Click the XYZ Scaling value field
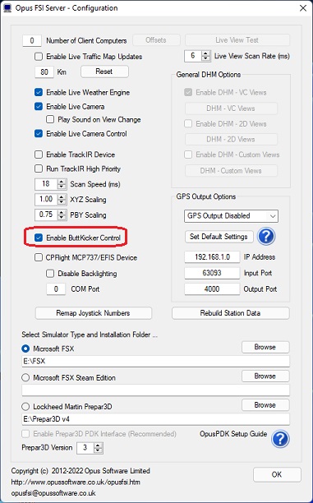Screen dimensions: 313x503 coord(46,200)
